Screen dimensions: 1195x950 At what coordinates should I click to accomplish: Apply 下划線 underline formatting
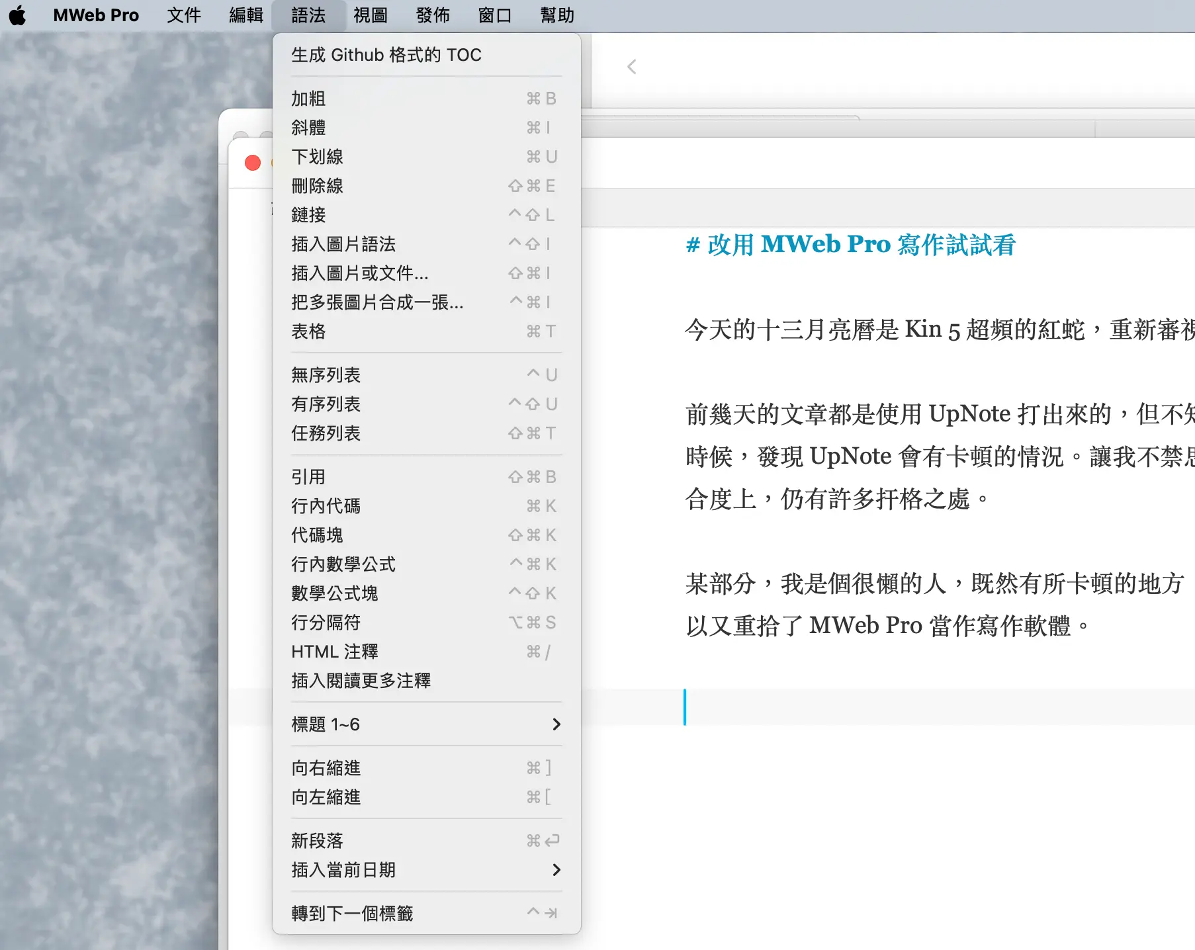click(427, 157)
